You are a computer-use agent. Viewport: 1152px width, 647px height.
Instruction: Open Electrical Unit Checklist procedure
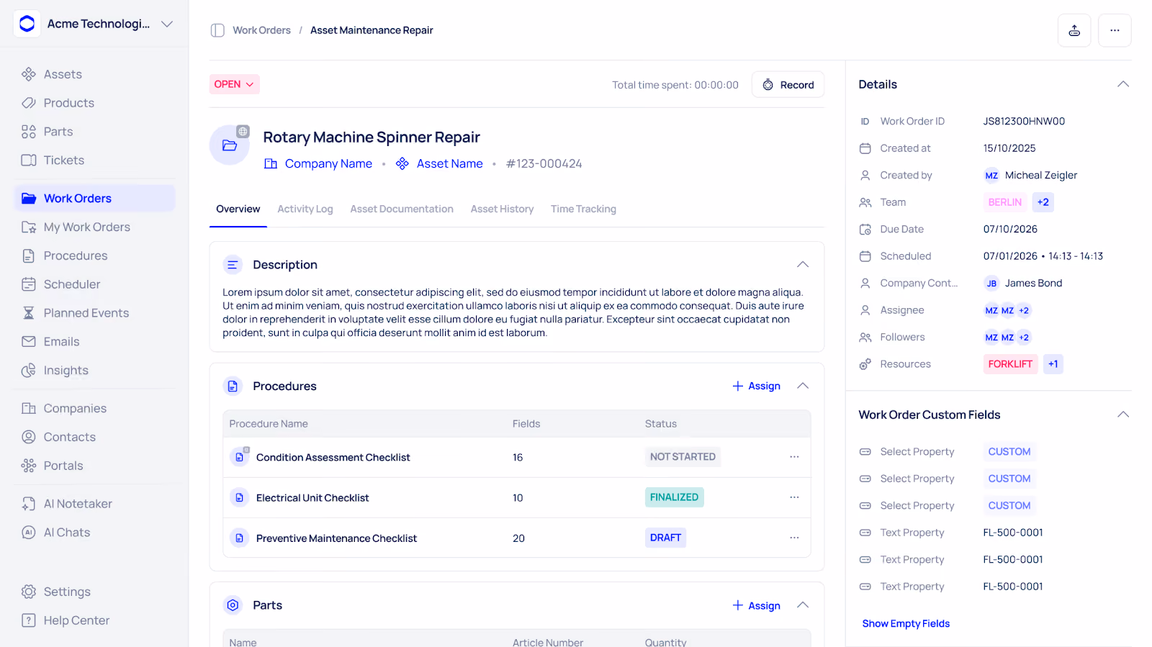tap(312, 497)
